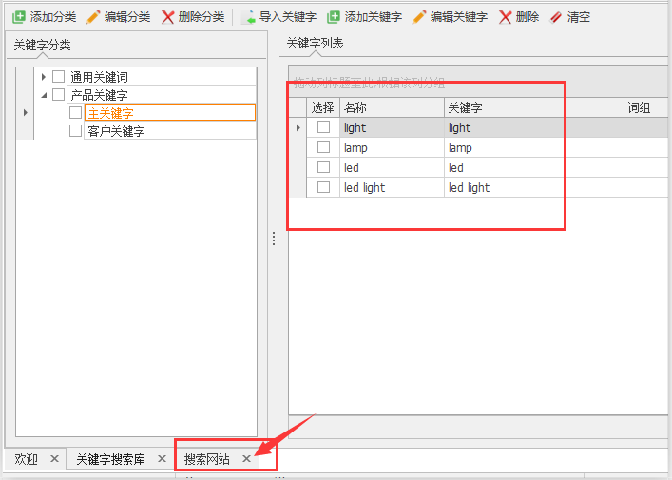Click the pencil icon for 编辑关键字
Screen dimensions: 672x480
pyautogui.click(x=419, y=17)
